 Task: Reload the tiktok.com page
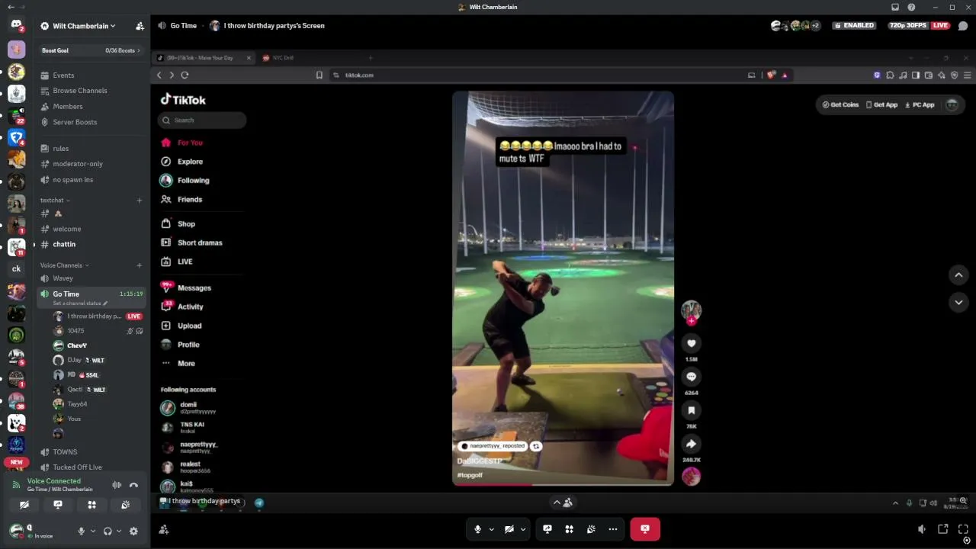pyautogui.click(x=185, y=75)
